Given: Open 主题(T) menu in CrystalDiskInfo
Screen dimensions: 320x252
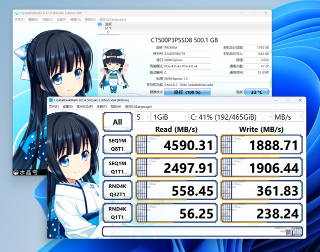Looking at the screenshot, I should point(61,19).
